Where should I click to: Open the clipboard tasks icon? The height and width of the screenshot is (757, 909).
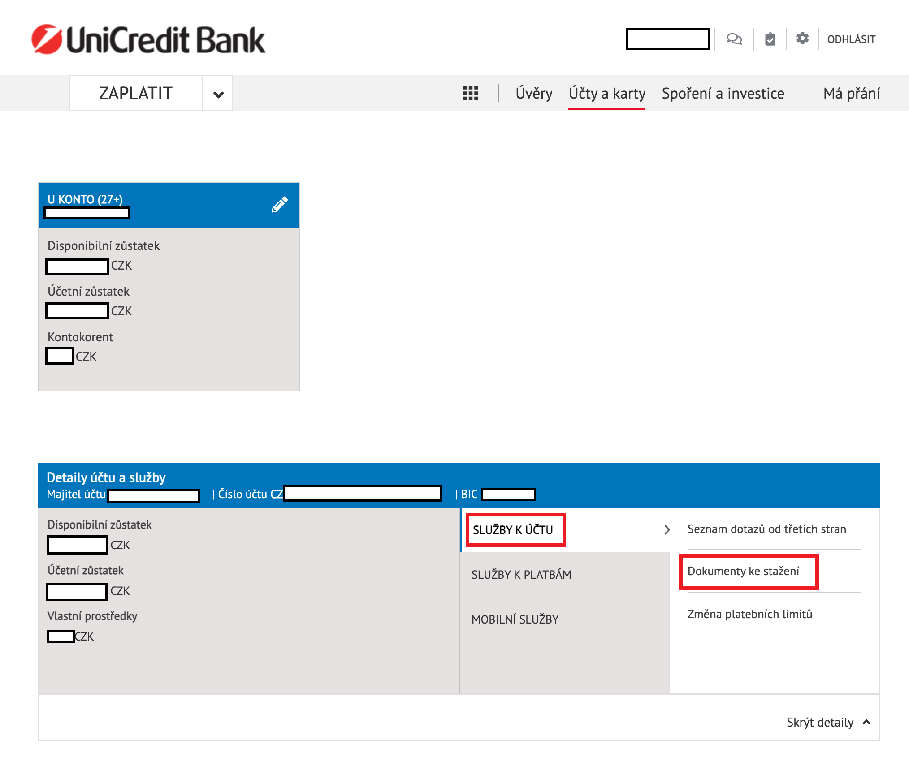click(770, 39)
